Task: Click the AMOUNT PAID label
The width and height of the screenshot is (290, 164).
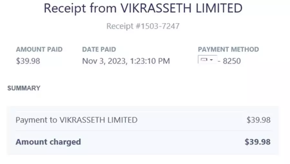Action: tap(39, 49)
